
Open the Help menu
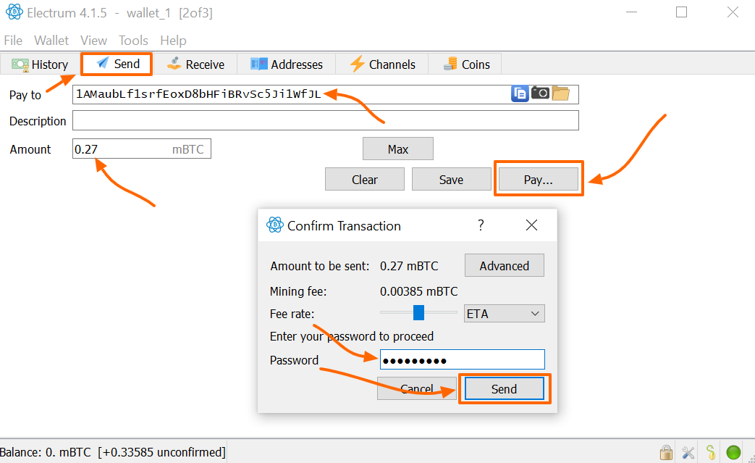173,41
